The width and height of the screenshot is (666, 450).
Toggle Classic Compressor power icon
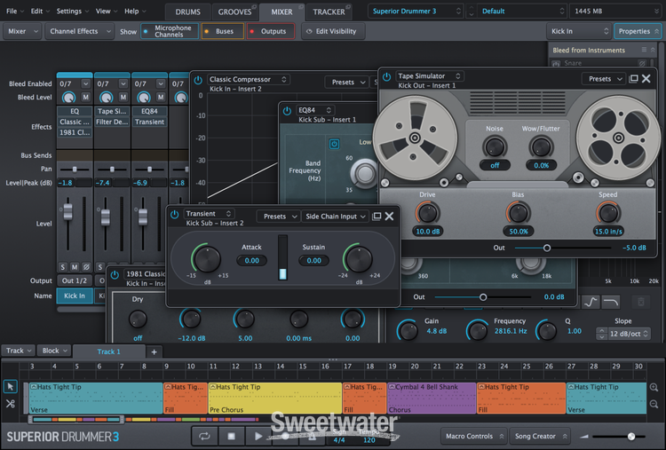[x=198, y=80]
